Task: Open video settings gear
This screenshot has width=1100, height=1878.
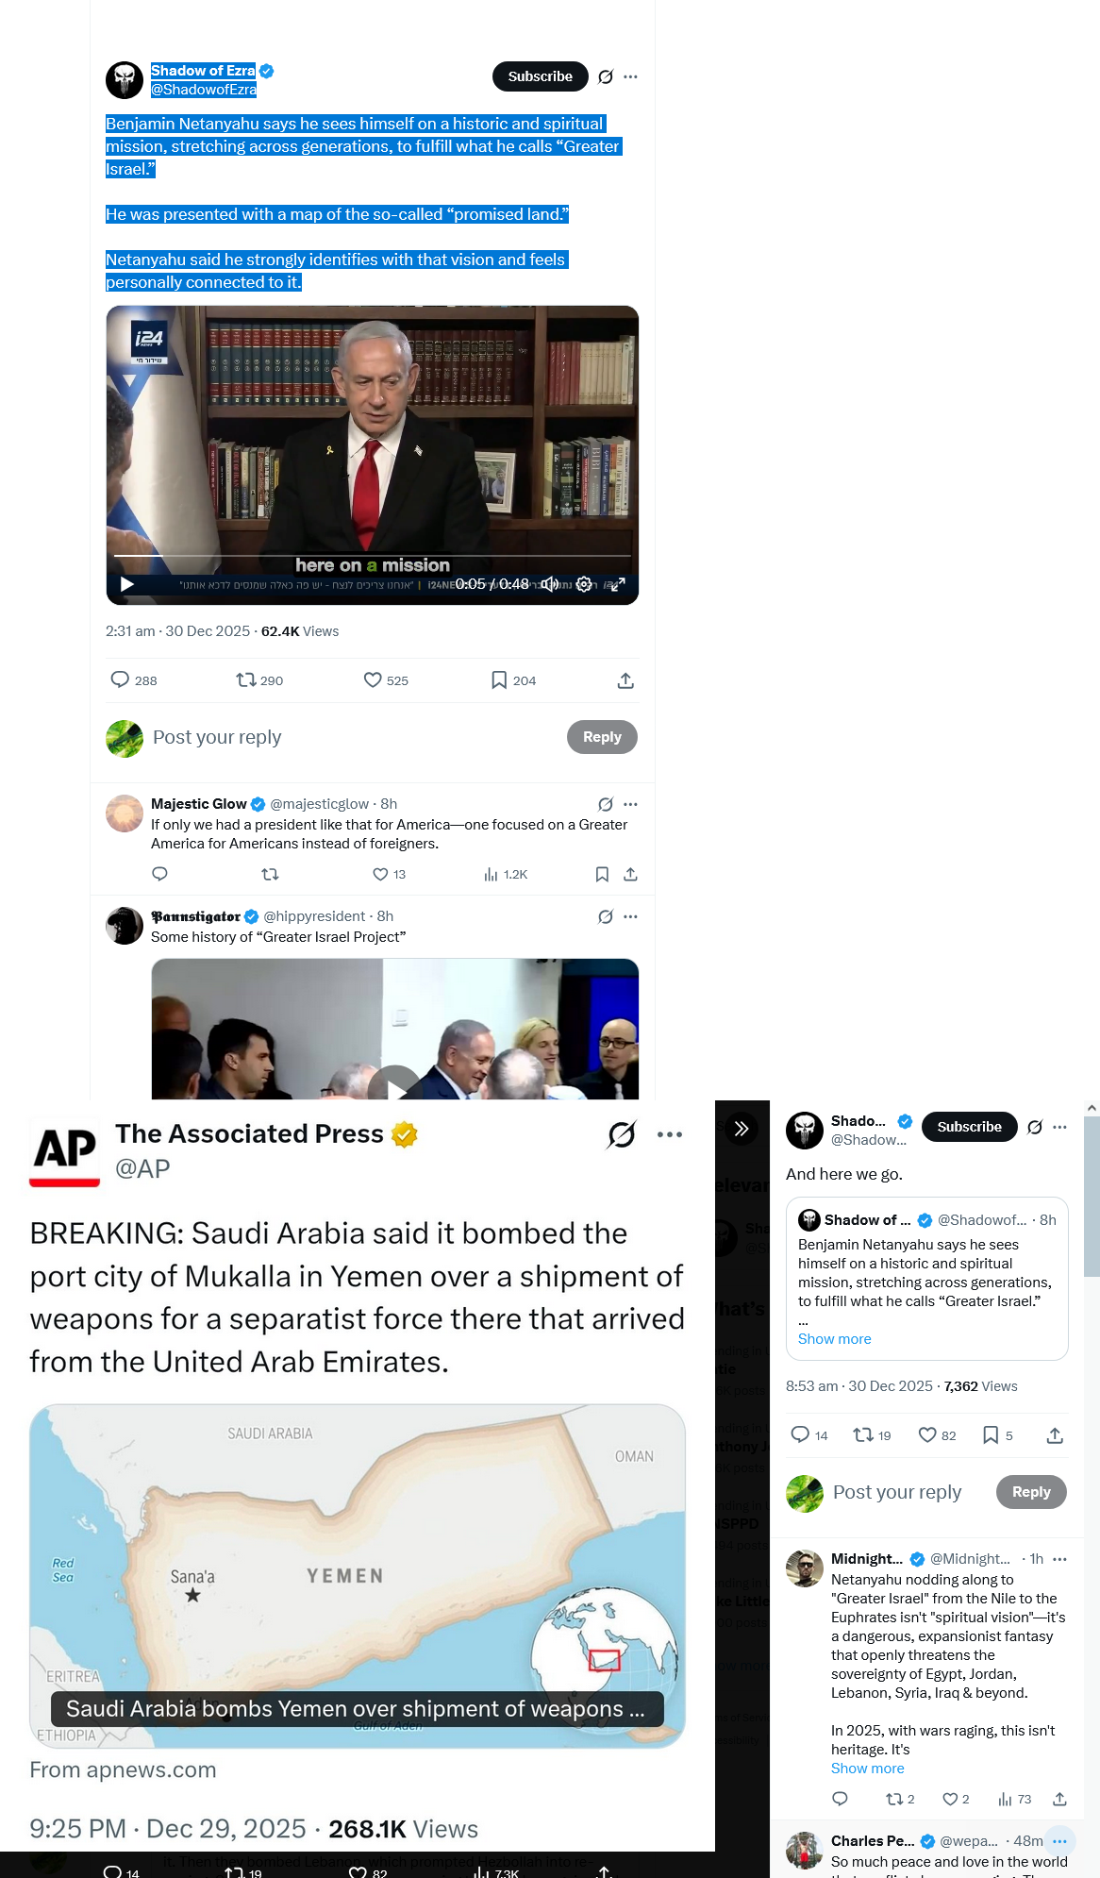Action: [584, 584]
